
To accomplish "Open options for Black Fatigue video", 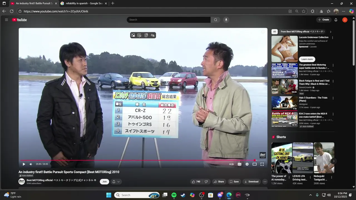I will [333, 81].
